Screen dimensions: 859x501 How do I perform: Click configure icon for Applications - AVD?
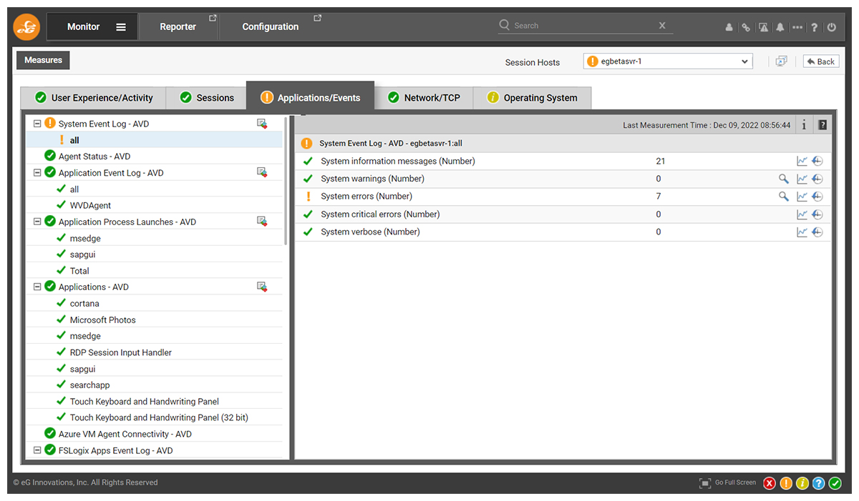(262, 287)
